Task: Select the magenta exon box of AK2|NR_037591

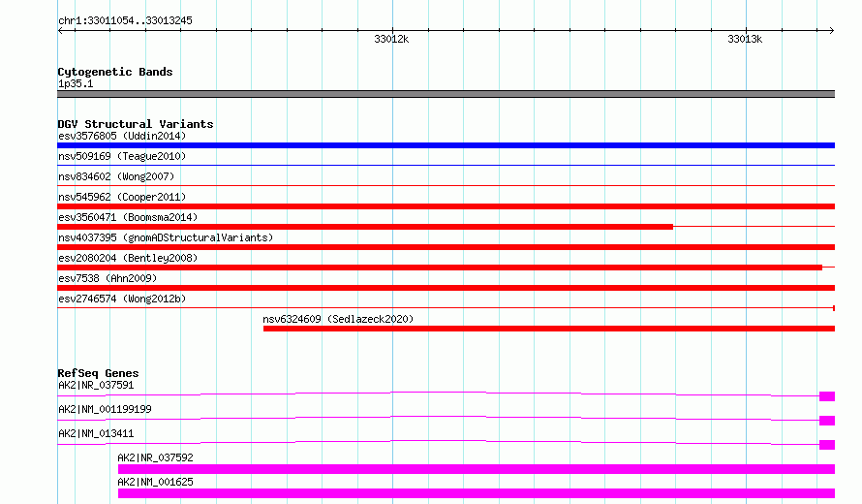Action: pos(827,396)
